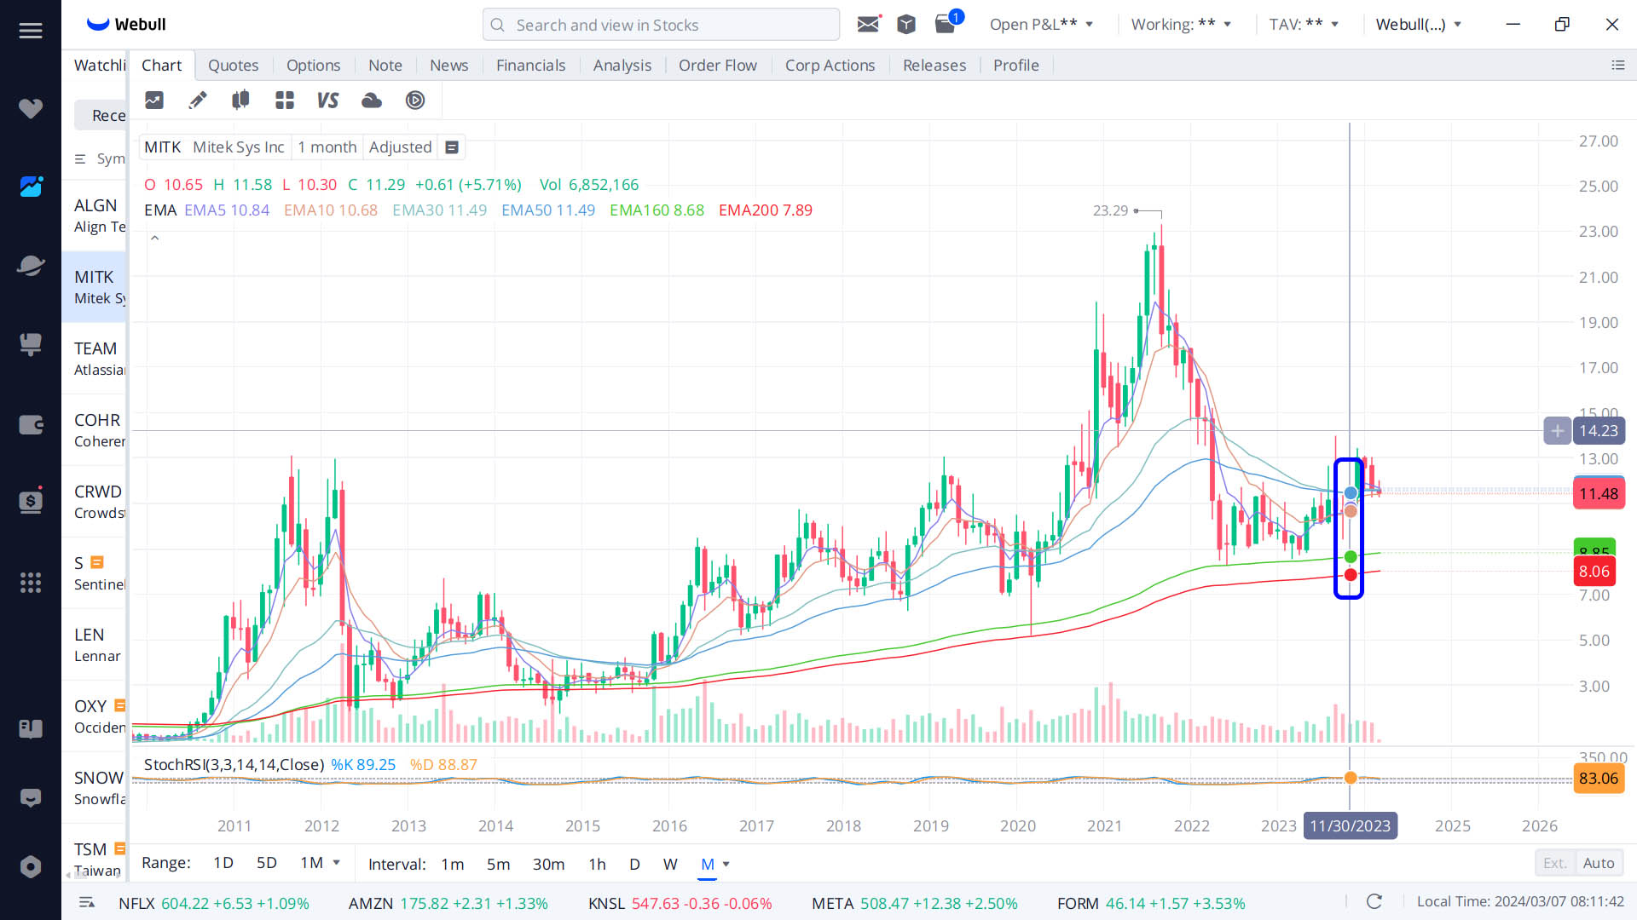The width and height of the screenshot is (1637, 920).
Task: Open the paper trading monitor icon in the sidebar
Action: [31, 343]
